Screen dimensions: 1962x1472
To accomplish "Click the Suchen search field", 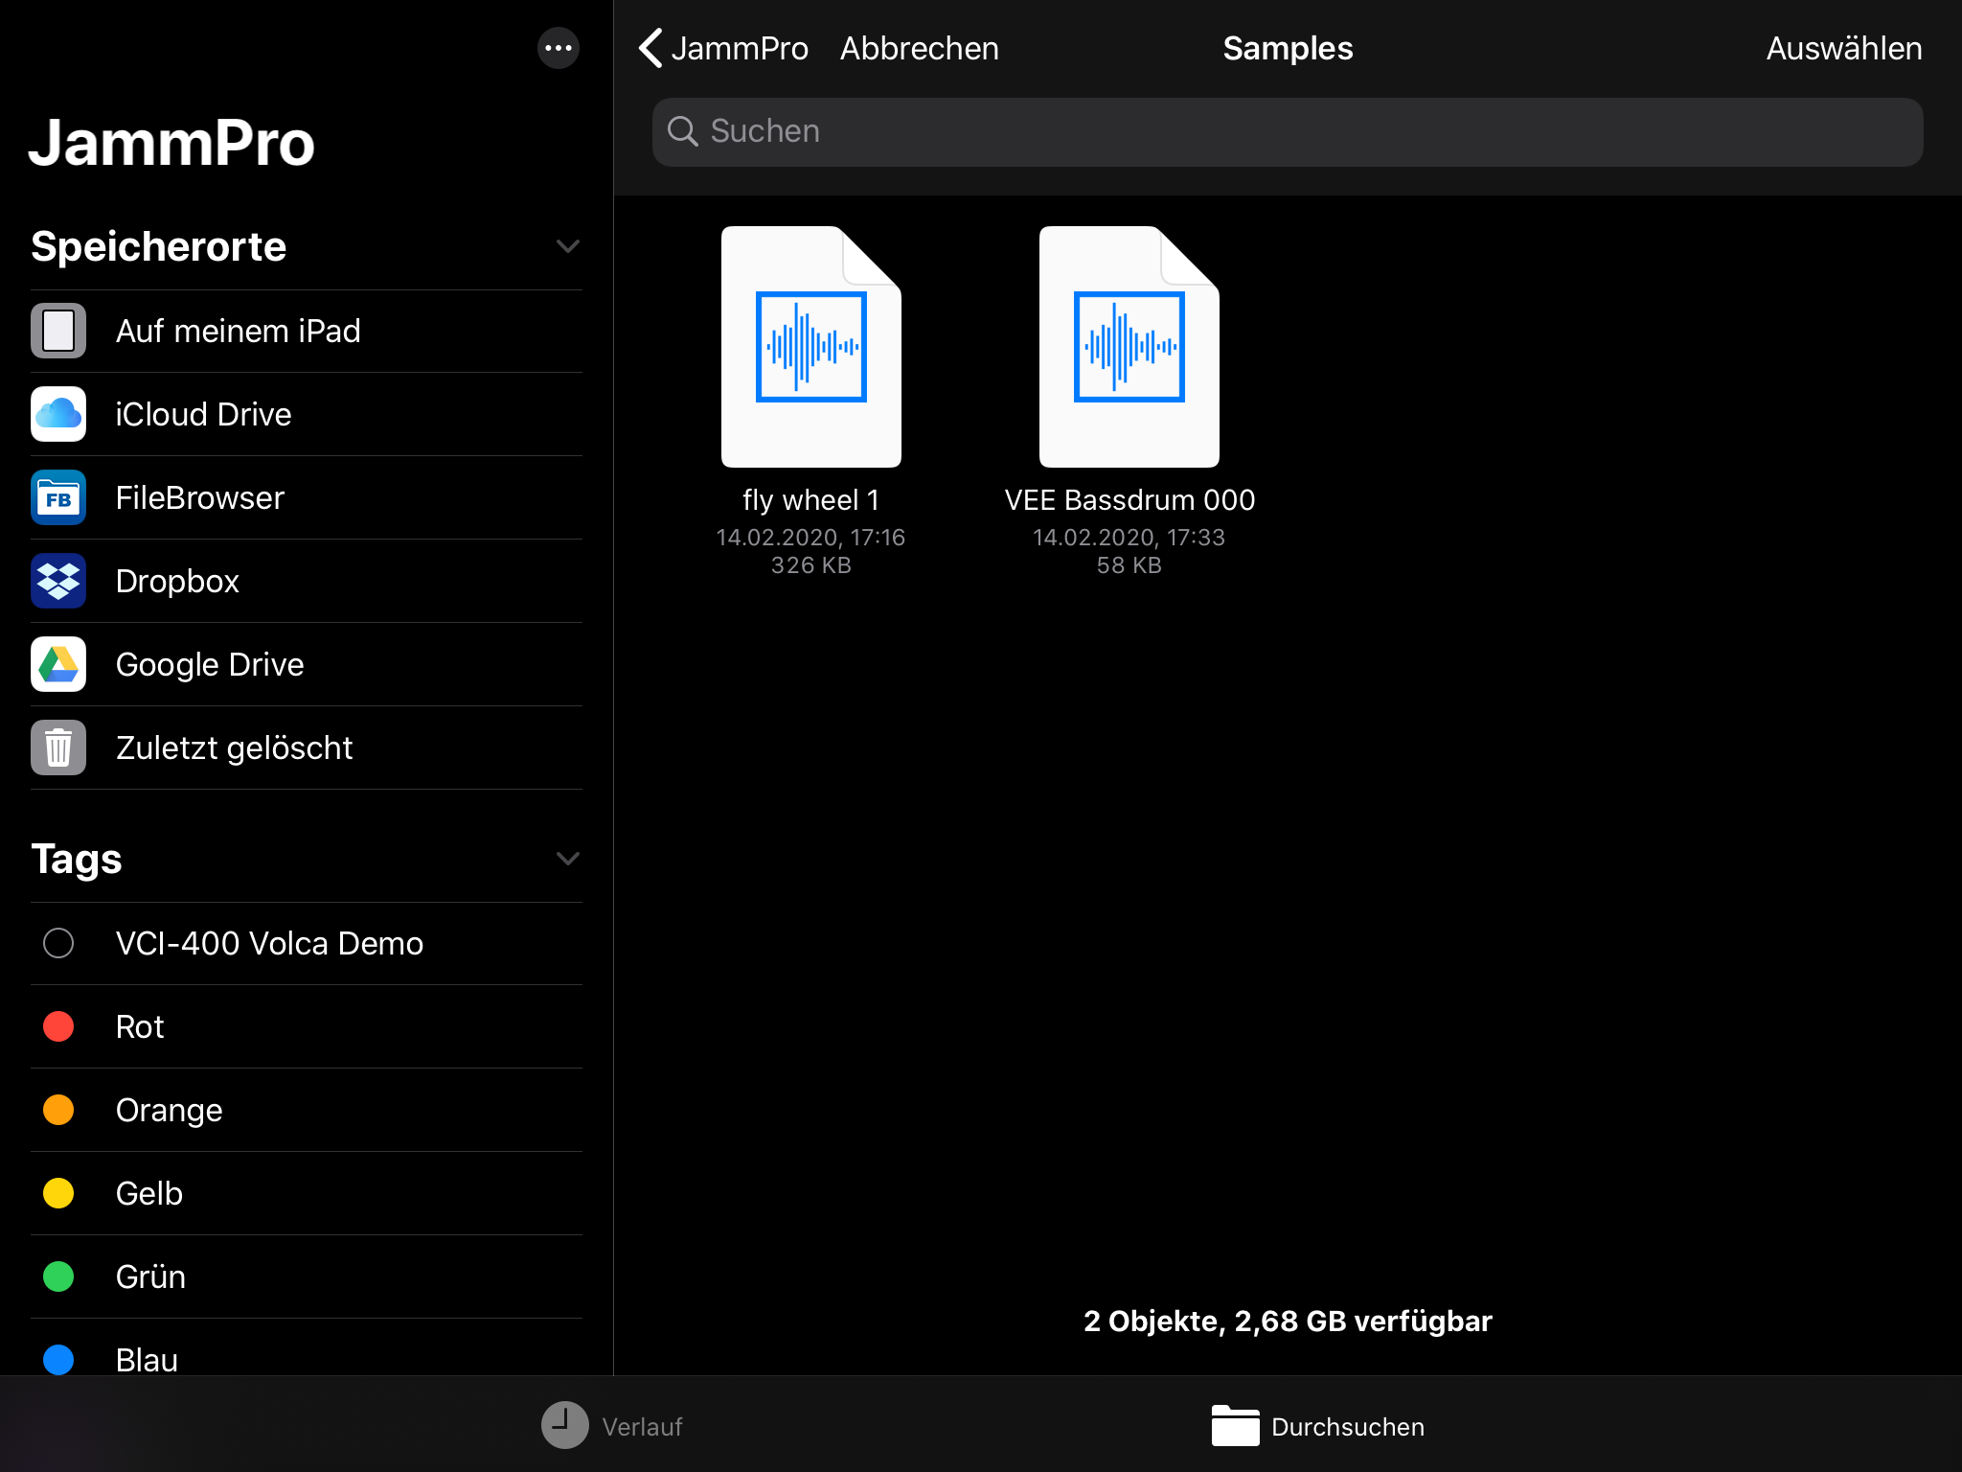I will pos(1288,131).
